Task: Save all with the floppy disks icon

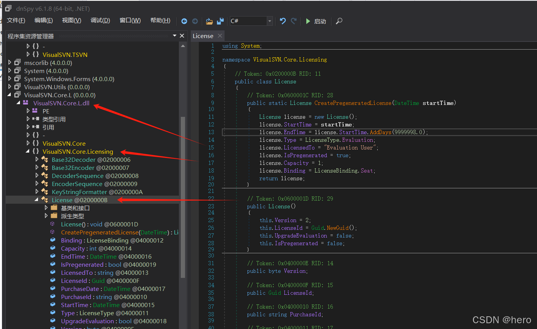Action: (x=220, y=21)
